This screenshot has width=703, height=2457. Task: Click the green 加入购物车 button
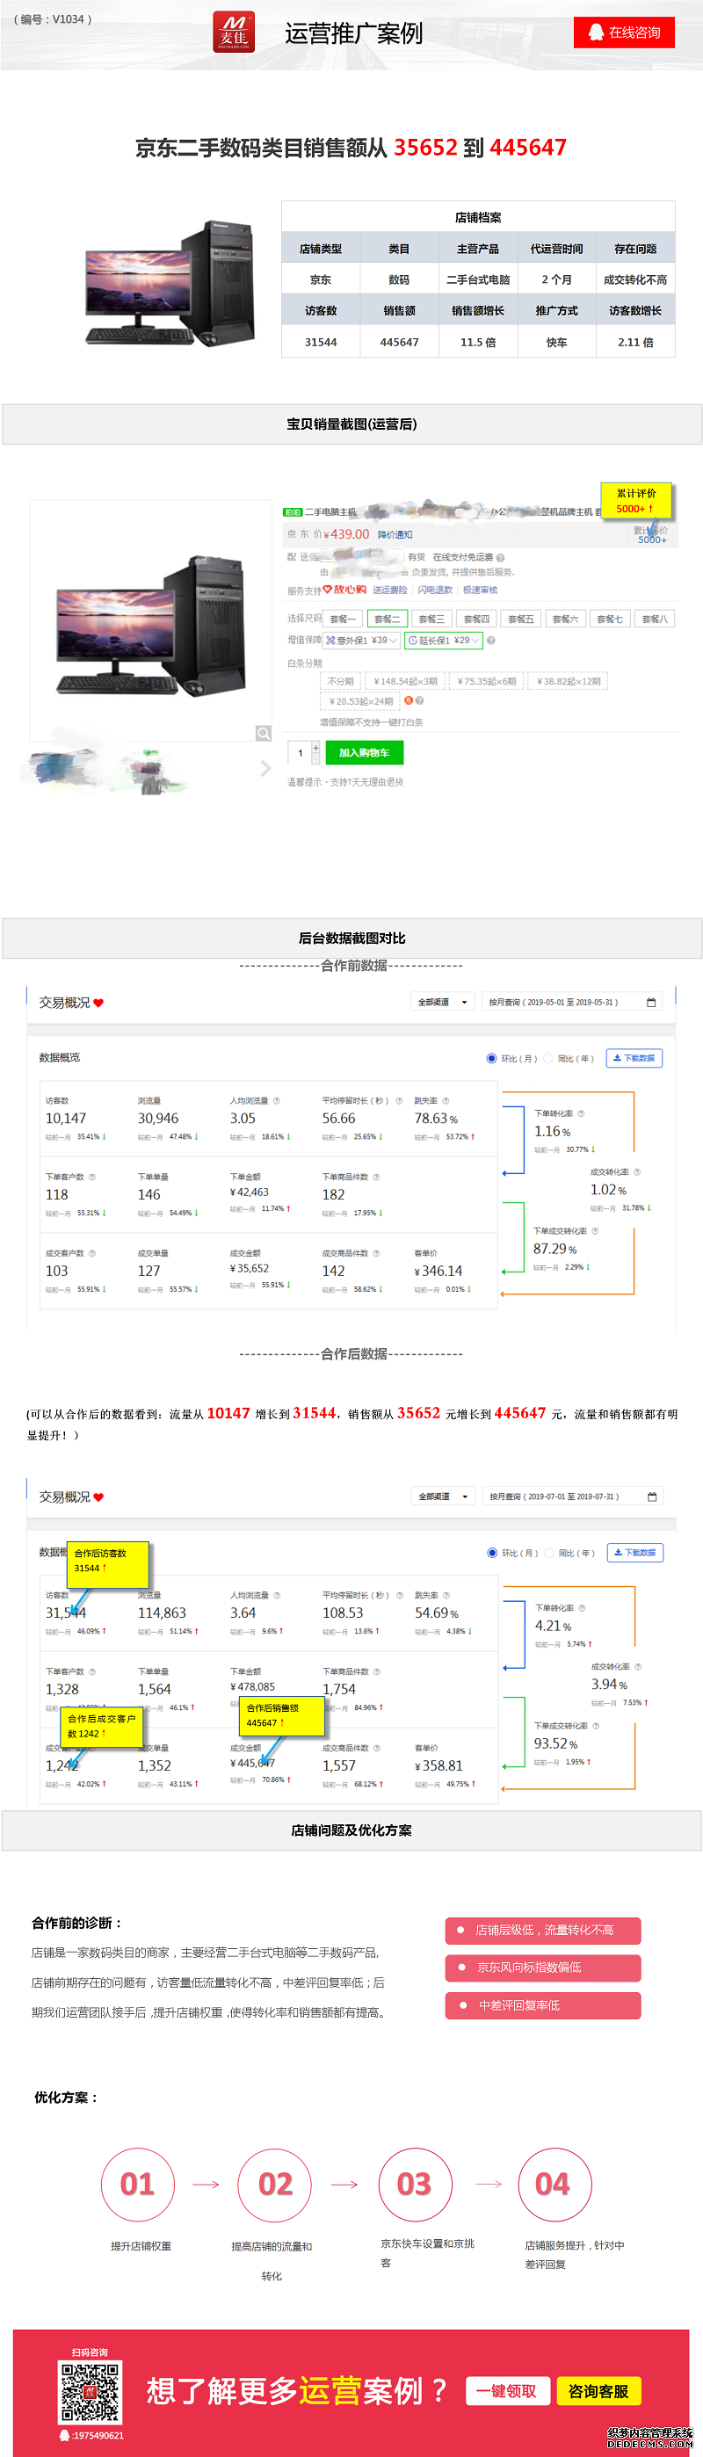365,752
